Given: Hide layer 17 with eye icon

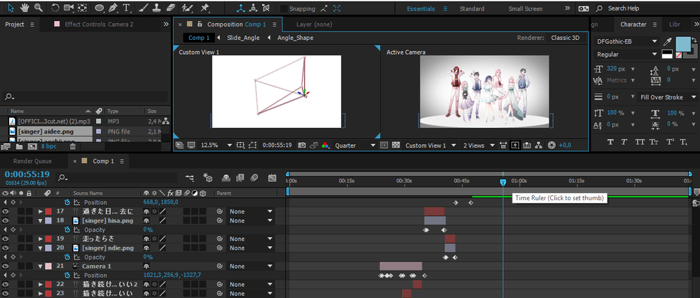Looking at the screenshot, I should click(x=6, y=211).
